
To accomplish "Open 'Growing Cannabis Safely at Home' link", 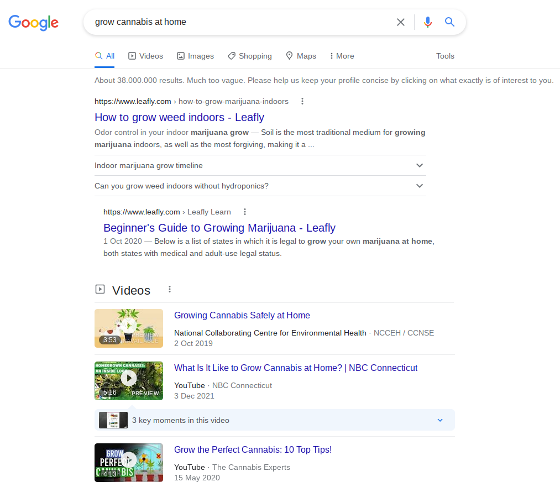I will point(242,315).
